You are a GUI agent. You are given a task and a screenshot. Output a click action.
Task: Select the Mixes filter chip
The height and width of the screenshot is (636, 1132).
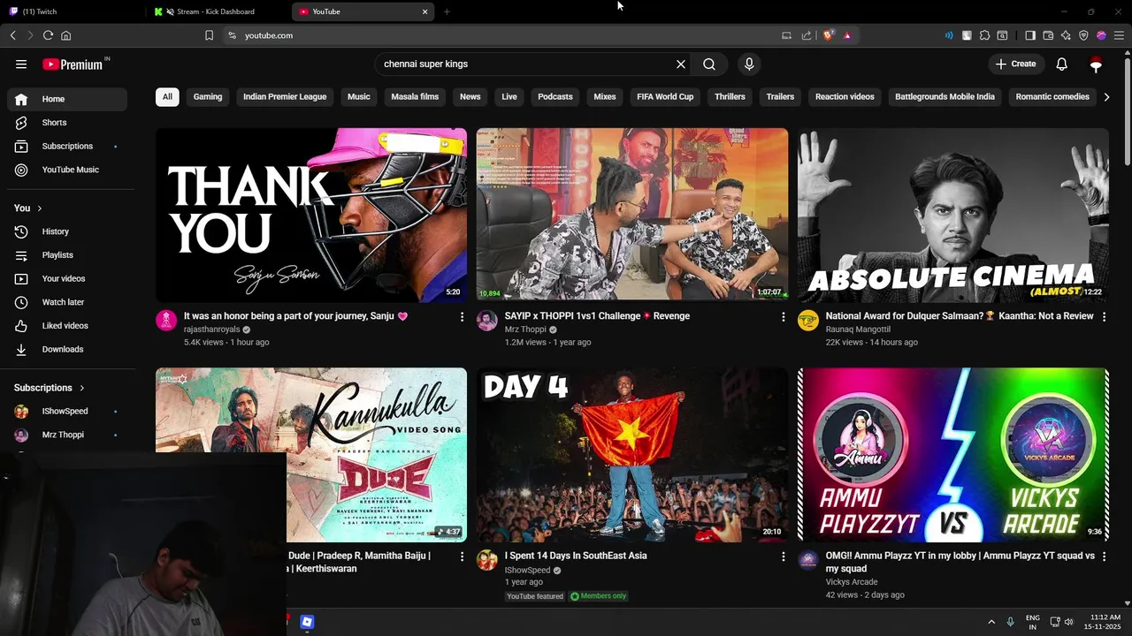tap(605, 97)
